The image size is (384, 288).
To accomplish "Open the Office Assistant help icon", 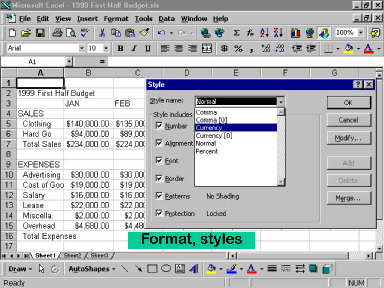I will [375, 33].
